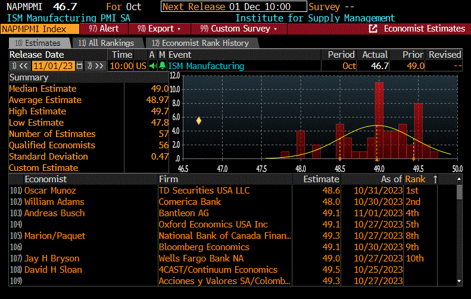Click the High Estimate label
Screen dimensions: 471x299
(x=38, y=111)
